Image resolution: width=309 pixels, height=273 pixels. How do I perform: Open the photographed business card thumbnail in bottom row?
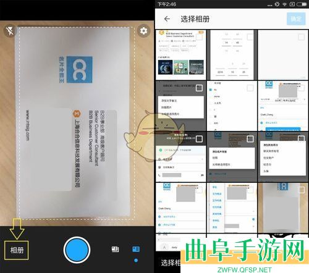click(x=283, y=208)
